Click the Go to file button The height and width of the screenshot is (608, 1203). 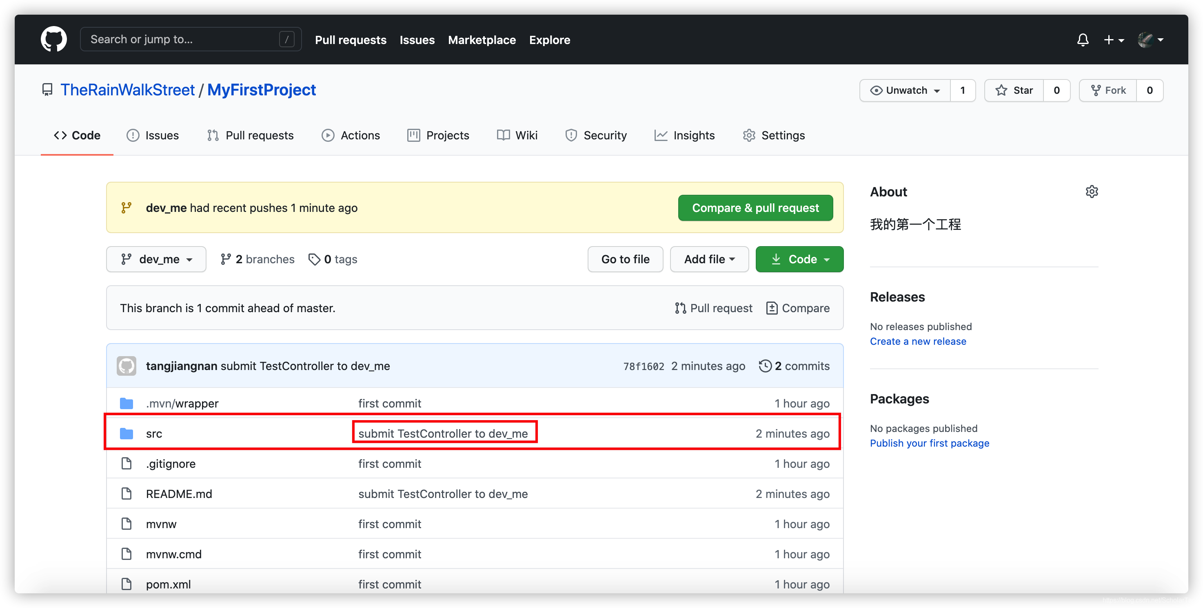[625, 259]
